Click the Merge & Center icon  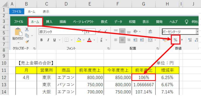point(150,40)
